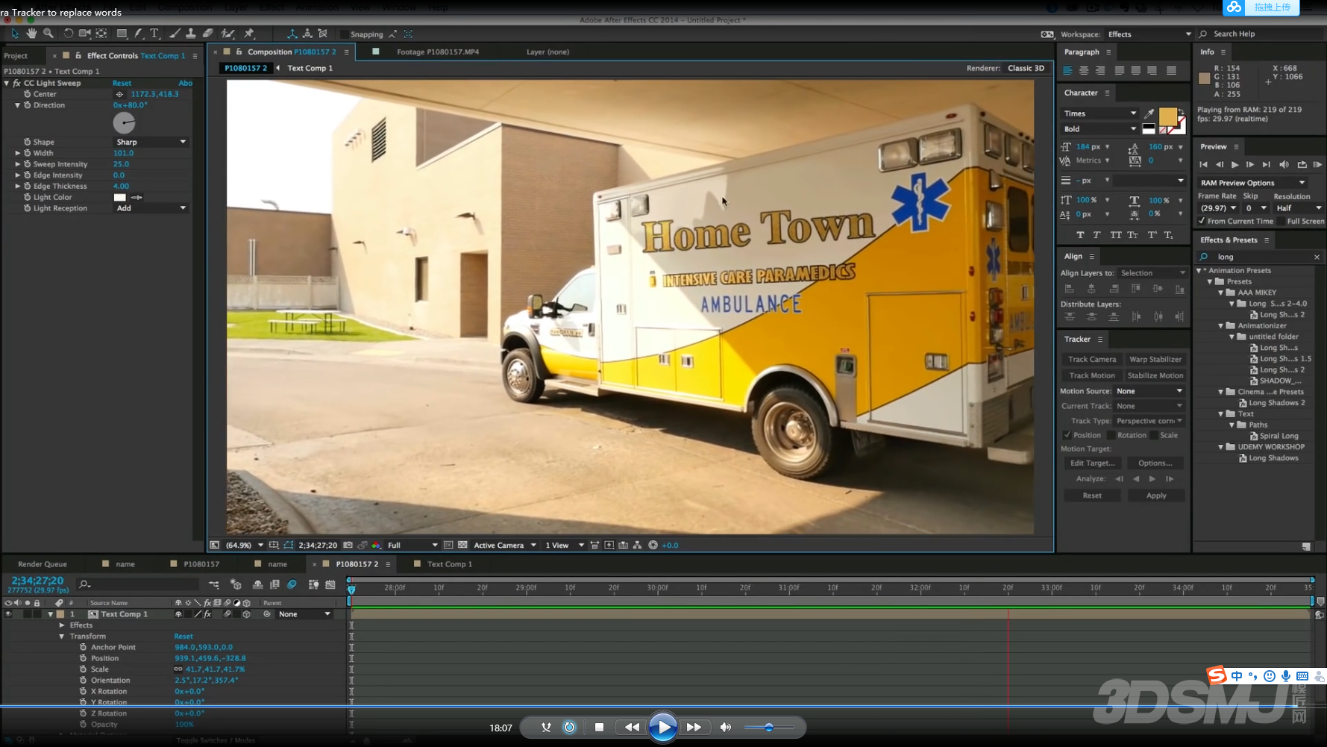Viewport: 1327px width, 747px height.
Task: Open Light Reception Add dropdown
Action: [151, 208]
